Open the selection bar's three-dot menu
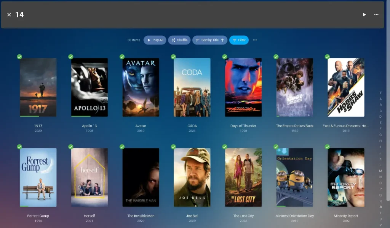The height and width of the screenshot is (228, 390). pos(376,15)
